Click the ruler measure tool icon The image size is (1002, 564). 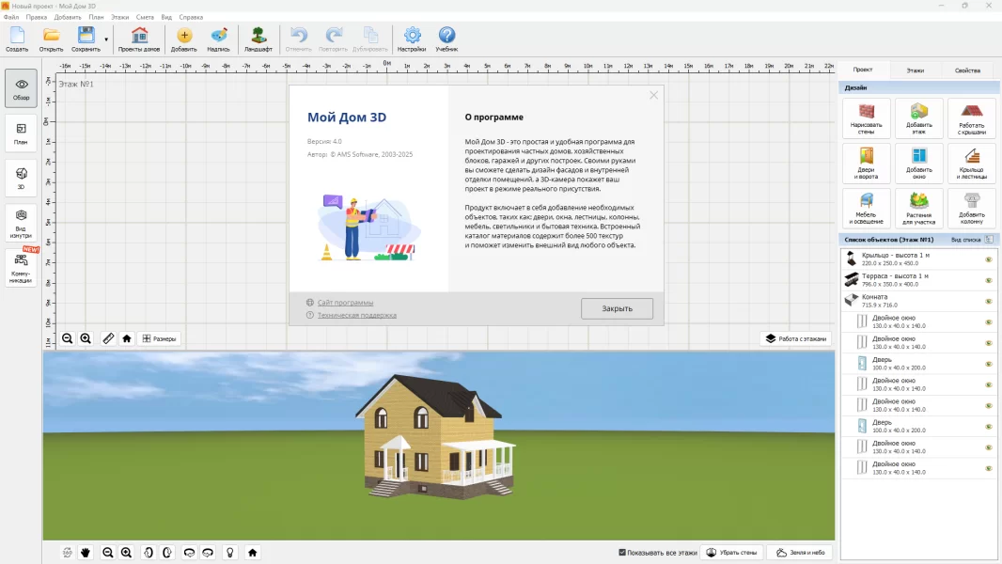pos(108,338)
